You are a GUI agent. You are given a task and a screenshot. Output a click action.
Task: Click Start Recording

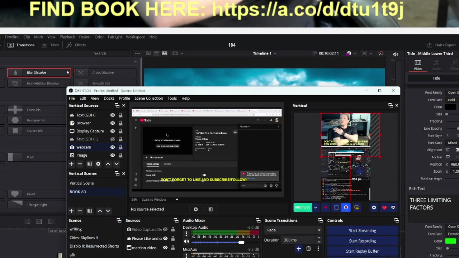click(x=362, y=241)
